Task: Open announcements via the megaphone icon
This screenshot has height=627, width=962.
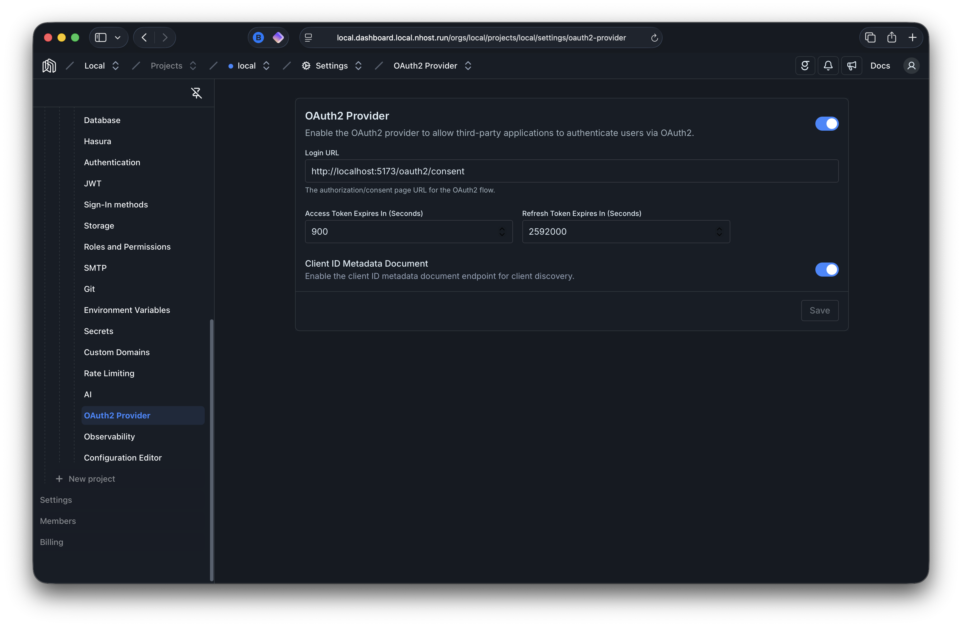Action: (852, 65)
